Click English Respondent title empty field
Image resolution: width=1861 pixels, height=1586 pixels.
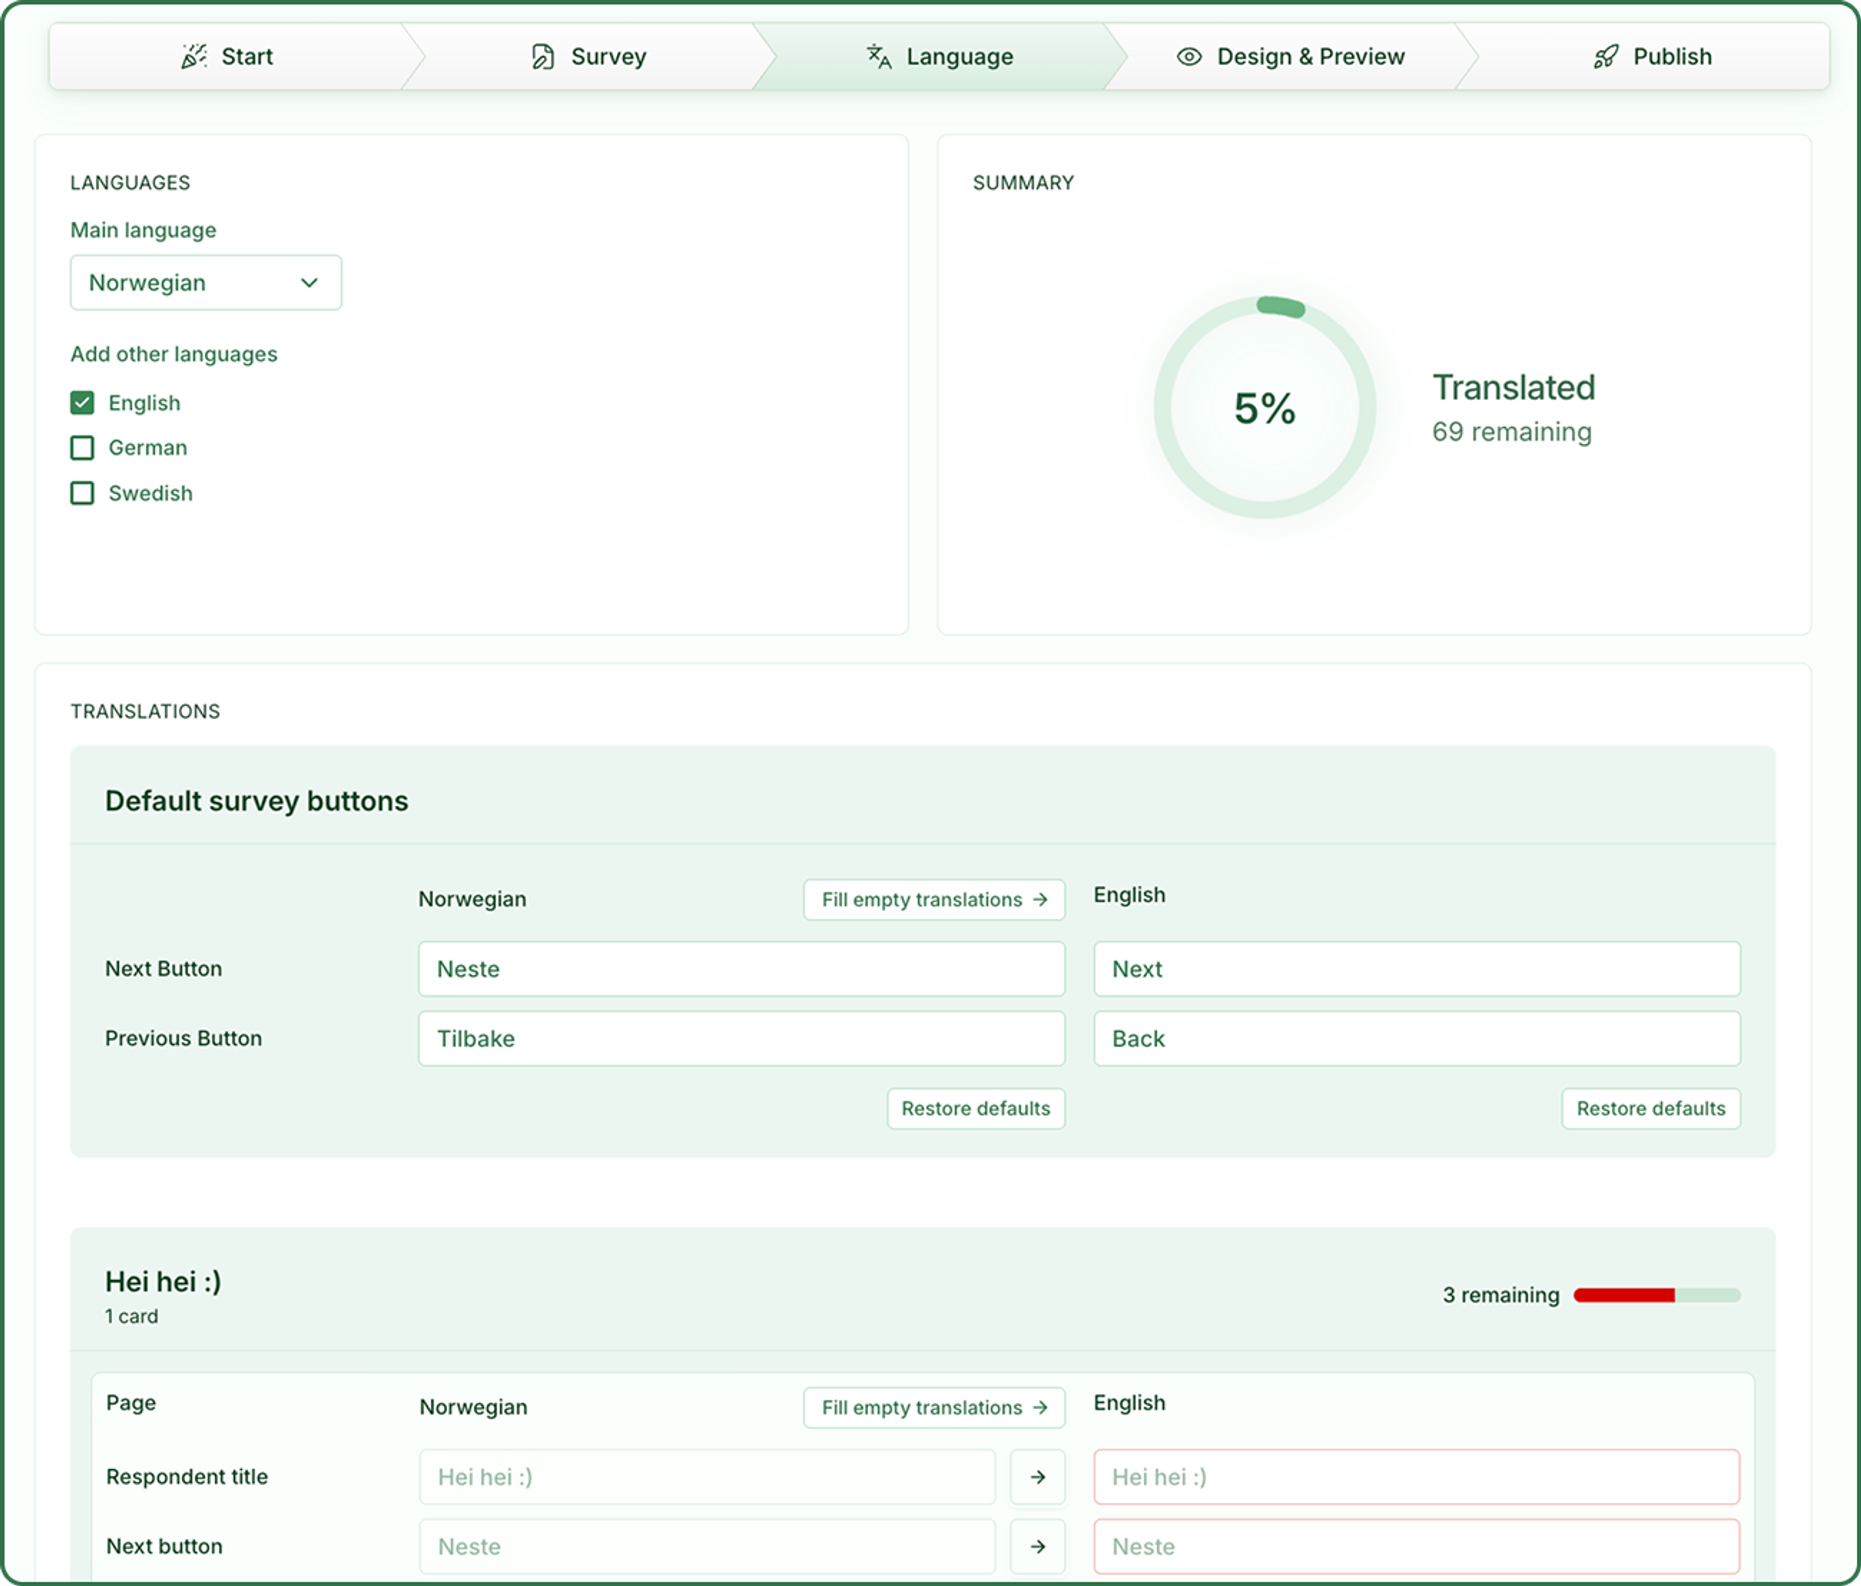coord(1417,1476)
